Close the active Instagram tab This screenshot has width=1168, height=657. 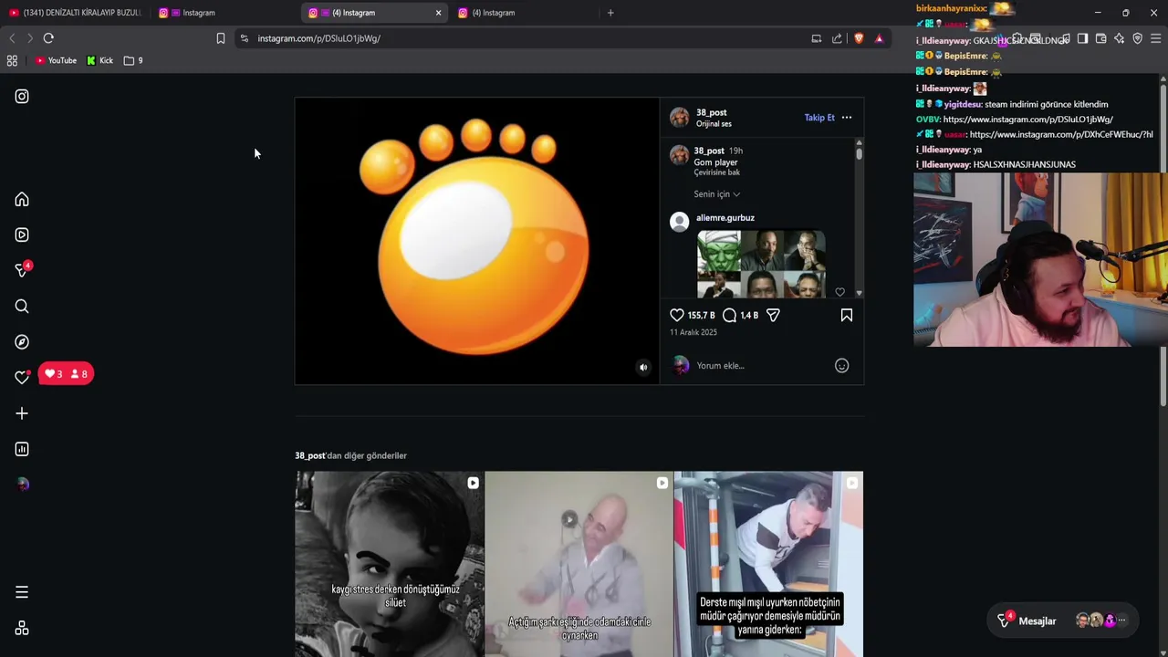(x=438, y=13)
